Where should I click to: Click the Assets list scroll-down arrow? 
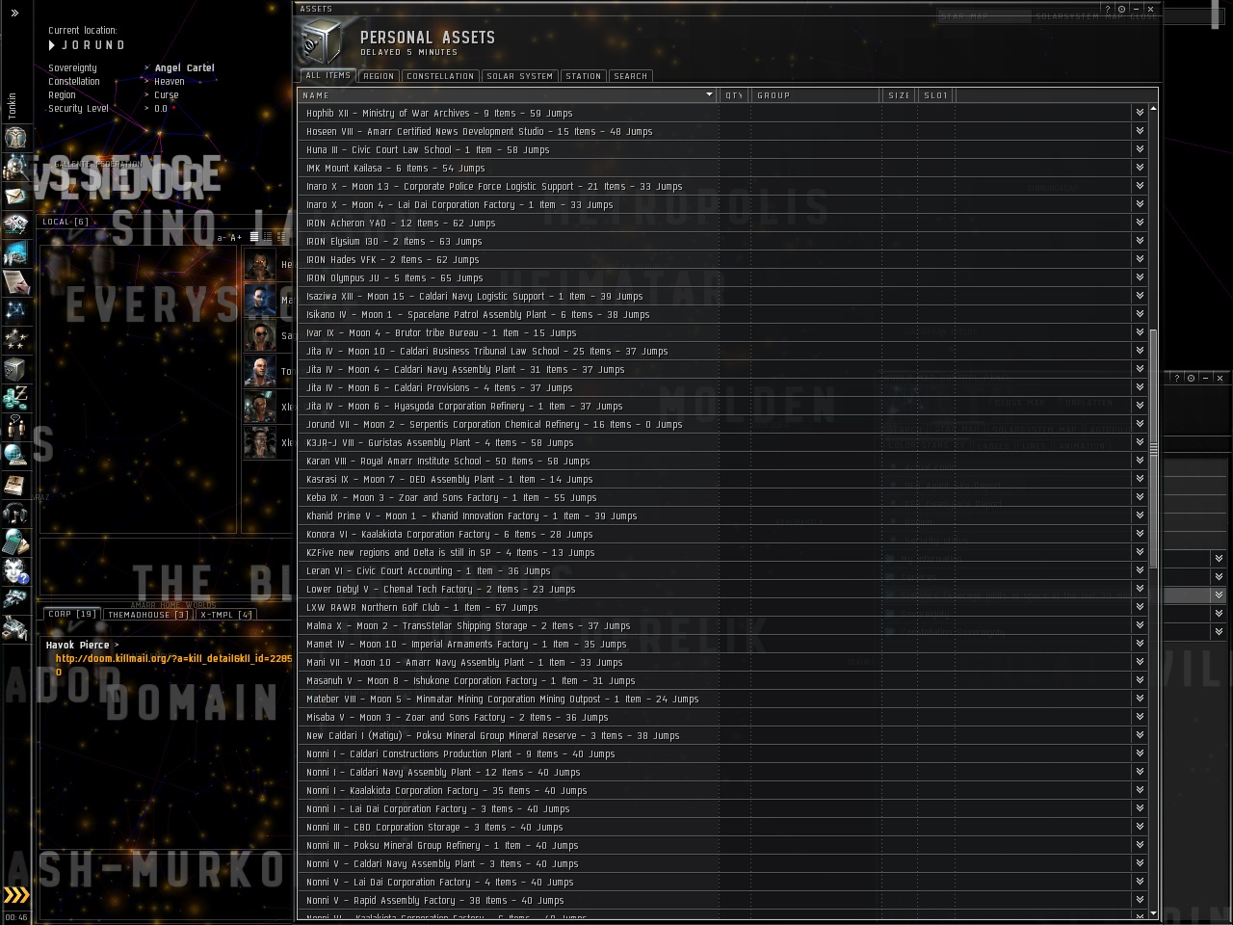tap(1153, 913)
